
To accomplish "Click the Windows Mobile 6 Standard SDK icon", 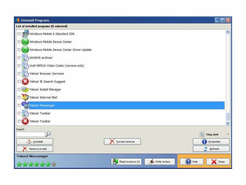I will tap(25, 34).
